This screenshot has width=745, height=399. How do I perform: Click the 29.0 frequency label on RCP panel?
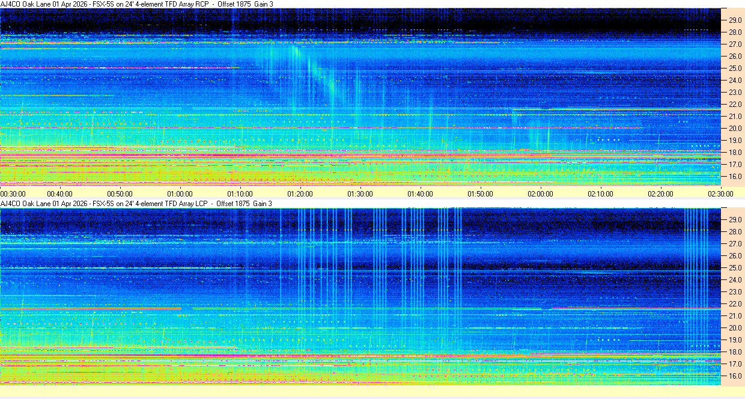(x=735, y=20)
